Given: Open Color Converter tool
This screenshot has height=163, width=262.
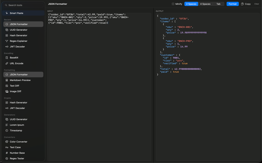Looking at the screenshot, I should 23,142.
